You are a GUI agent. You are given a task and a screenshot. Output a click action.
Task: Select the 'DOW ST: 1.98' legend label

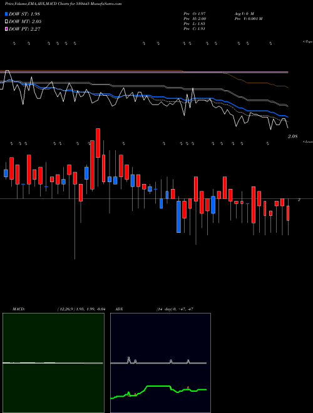pyautogui.click(x=24, y=14)
